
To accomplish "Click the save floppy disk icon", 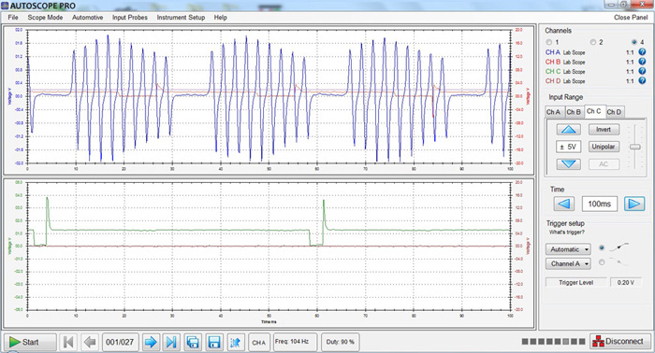I will 214,342.
